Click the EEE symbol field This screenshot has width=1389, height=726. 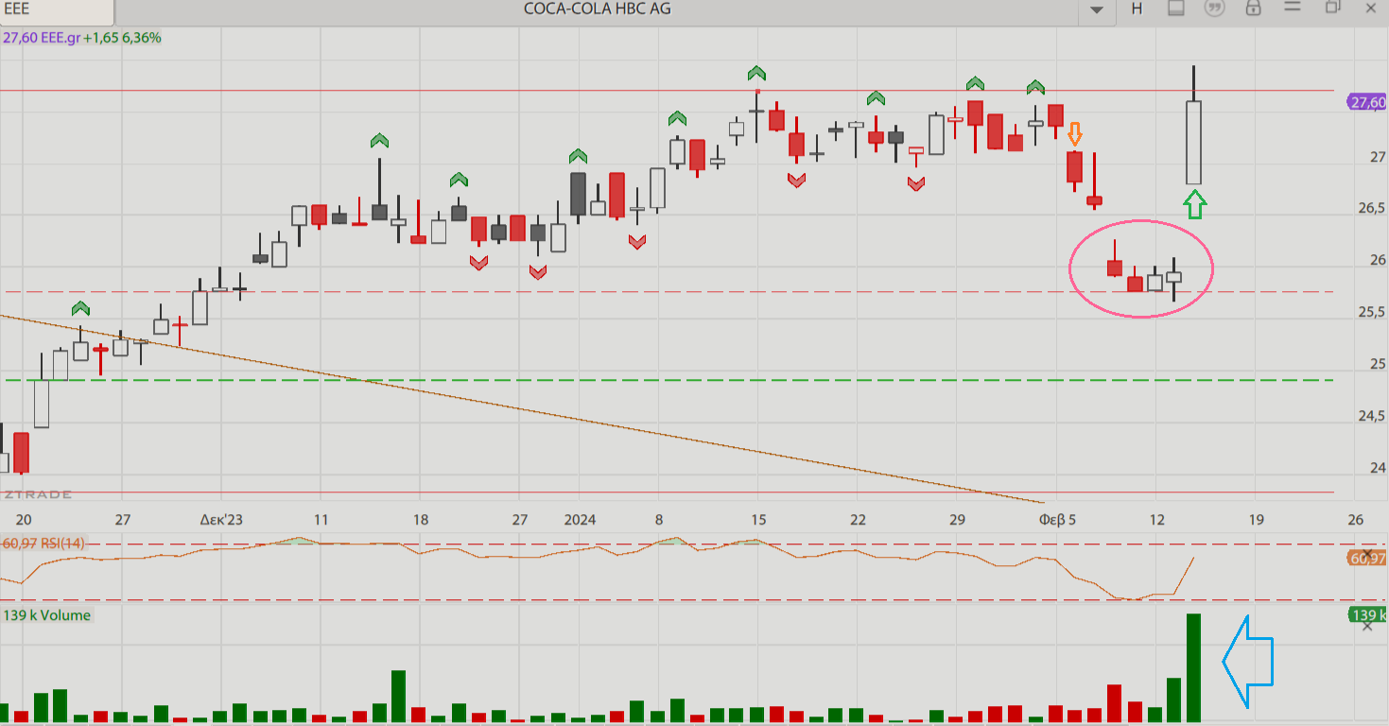tap(57, 12)
